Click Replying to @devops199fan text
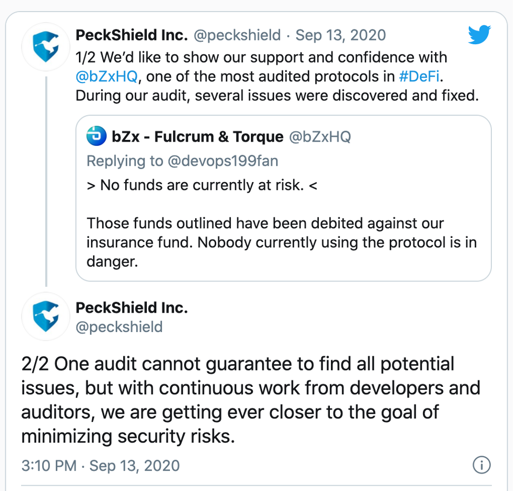This screenshot has height=491, width=514. (x=182, y=161)
